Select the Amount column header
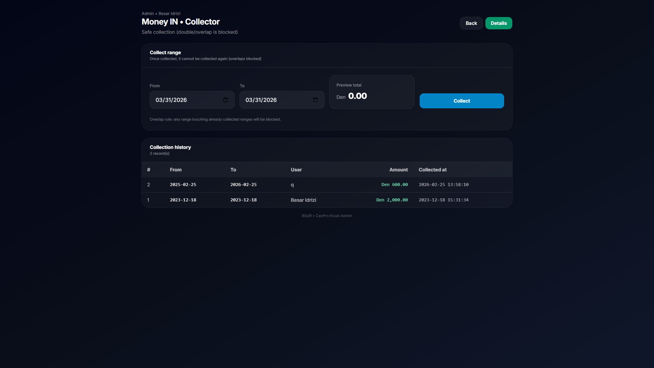 398,169
